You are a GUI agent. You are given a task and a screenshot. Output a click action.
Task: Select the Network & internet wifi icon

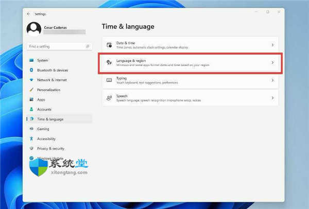tap(31, 80)
